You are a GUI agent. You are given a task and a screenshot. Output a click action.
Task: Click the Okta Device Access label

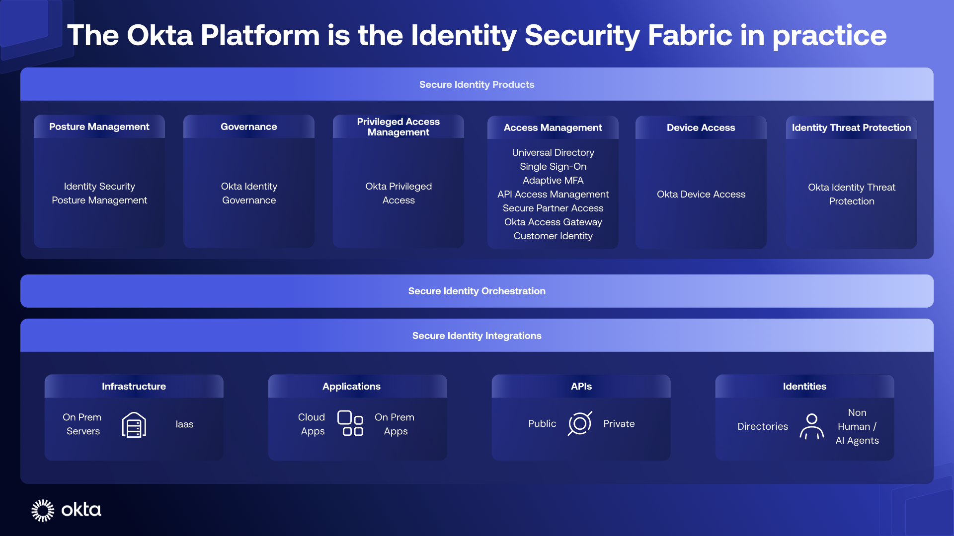coord(701,194)
